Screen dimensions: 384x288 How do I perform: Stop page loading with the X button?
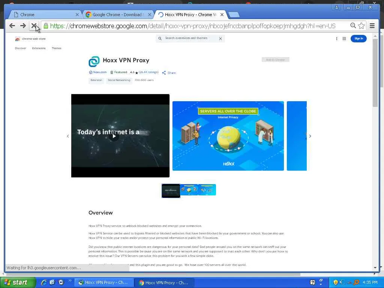point(34,26)
